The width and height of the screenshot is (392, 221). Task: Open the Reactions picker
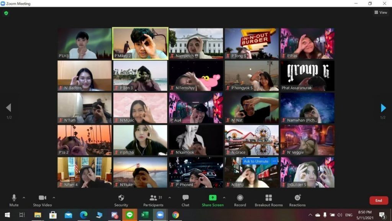point(297,200)
